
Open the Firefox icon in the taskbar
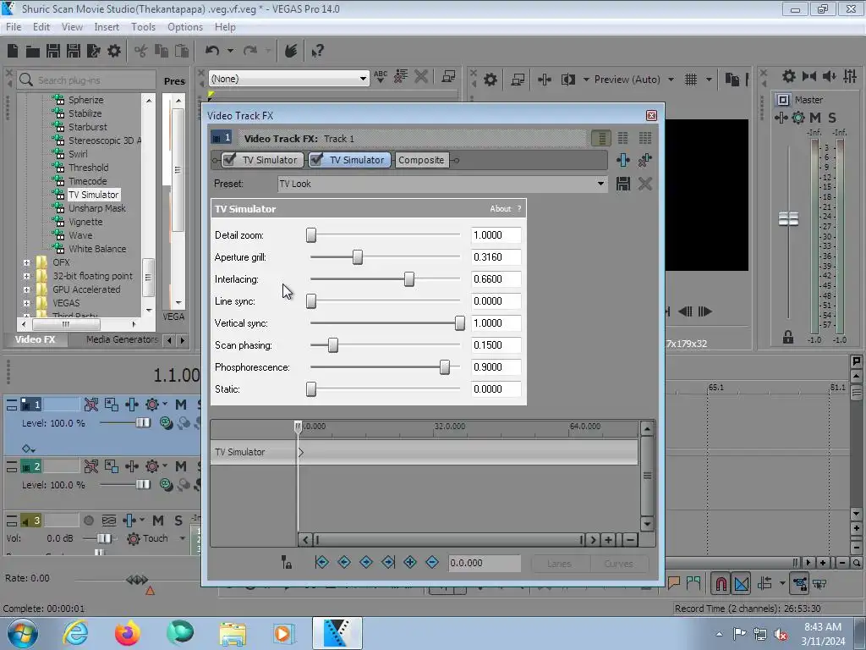point(127,633)
